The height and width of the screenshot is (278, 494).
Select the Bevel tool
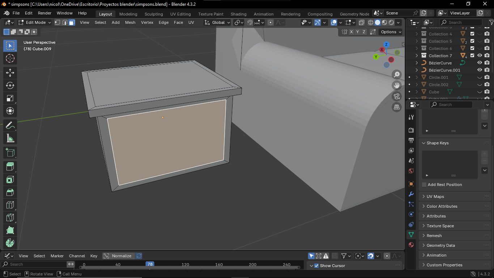click(10, 192)
